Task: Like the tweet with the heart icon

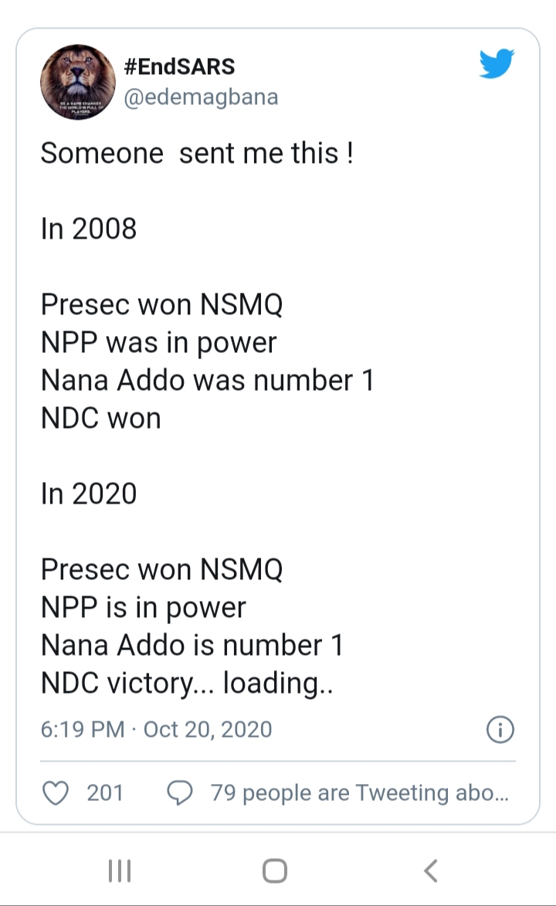Action: pyautogui.click(x=56, y=793)
